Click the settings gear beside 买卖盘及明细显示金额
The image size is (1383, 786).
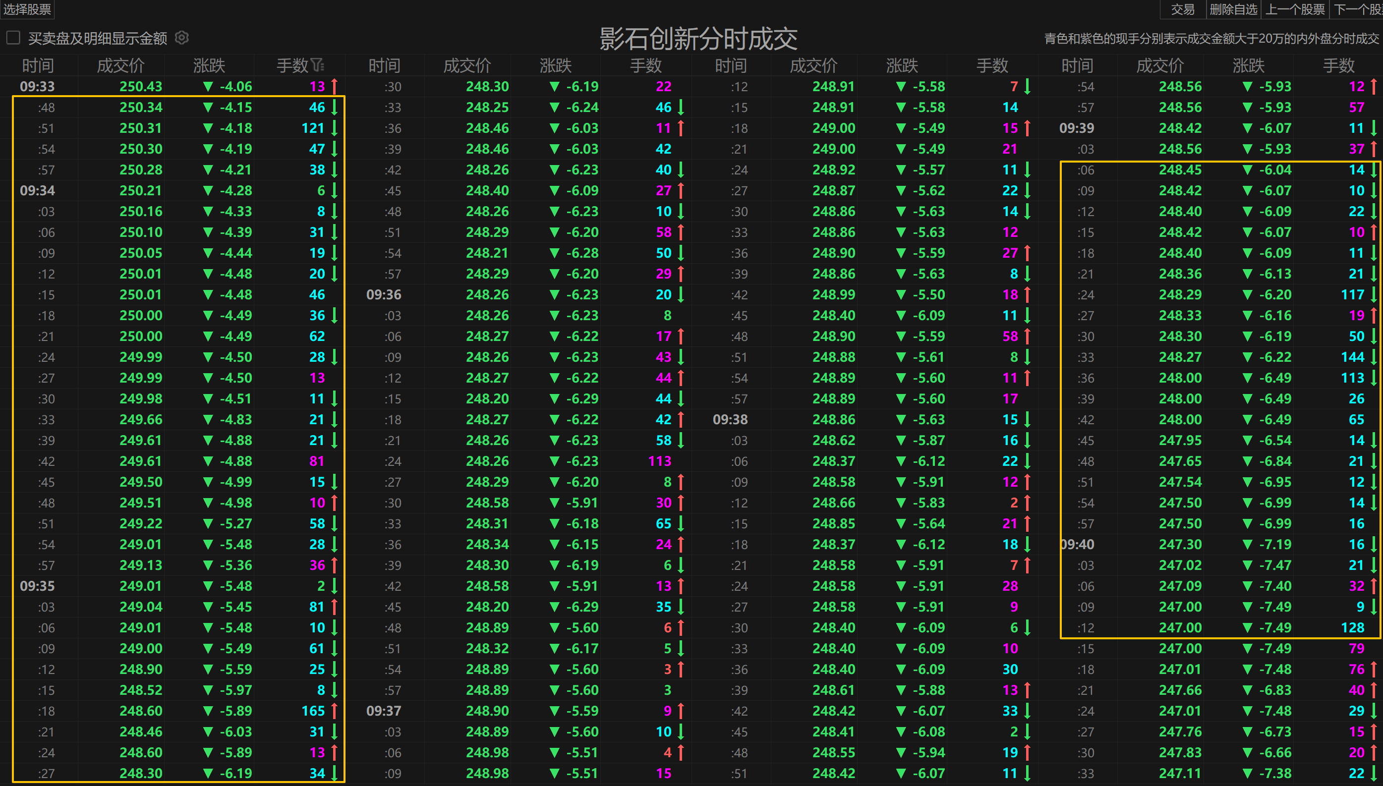182,38
